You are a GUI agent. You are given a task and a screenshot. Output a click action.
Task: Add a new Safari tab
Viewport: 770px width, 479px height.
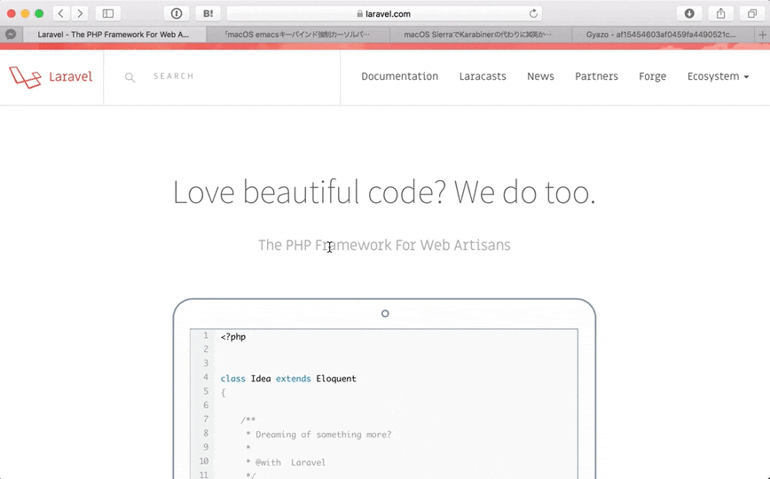(762, 35)
